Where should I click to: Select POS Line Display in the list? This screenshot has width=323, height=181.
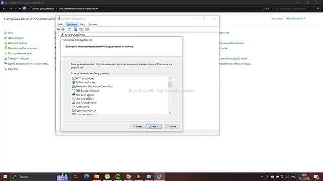(85, 99)
